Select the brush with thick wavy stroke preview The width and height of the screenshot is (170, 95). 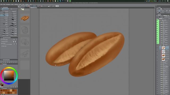point(13,26)
